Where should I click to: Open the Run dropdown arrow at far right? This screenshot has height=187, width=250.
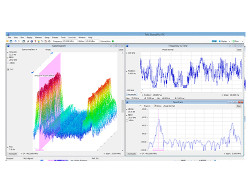coord(242,41)
